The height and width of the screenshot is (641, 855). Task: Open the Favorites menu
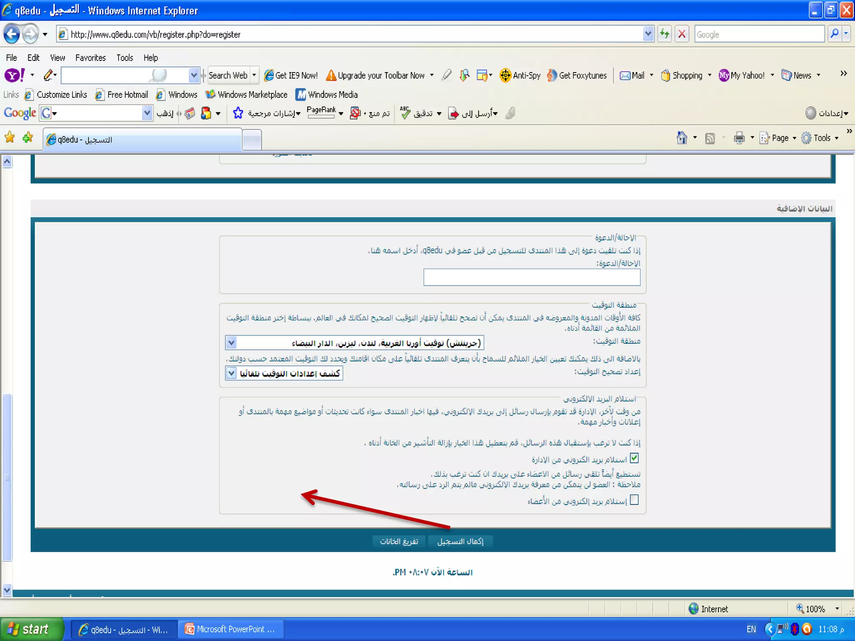90,58
